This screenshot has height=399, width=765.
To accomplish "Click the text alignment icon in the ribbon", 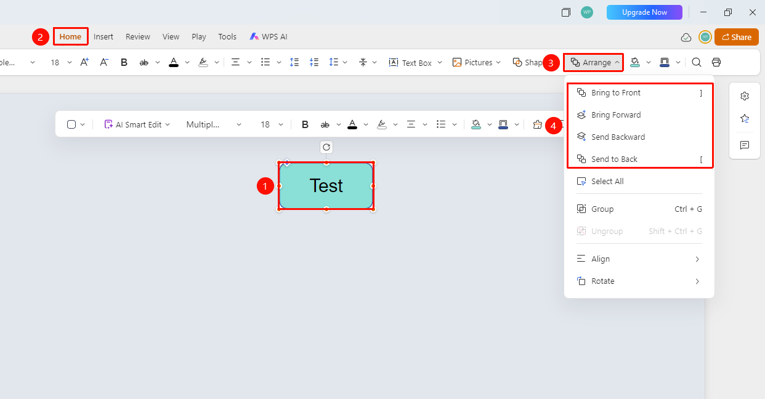I will point(235,62).
